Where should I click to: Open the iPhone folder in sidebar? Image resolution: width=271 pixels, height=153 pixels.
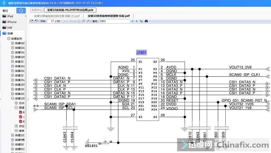[12, 22]
